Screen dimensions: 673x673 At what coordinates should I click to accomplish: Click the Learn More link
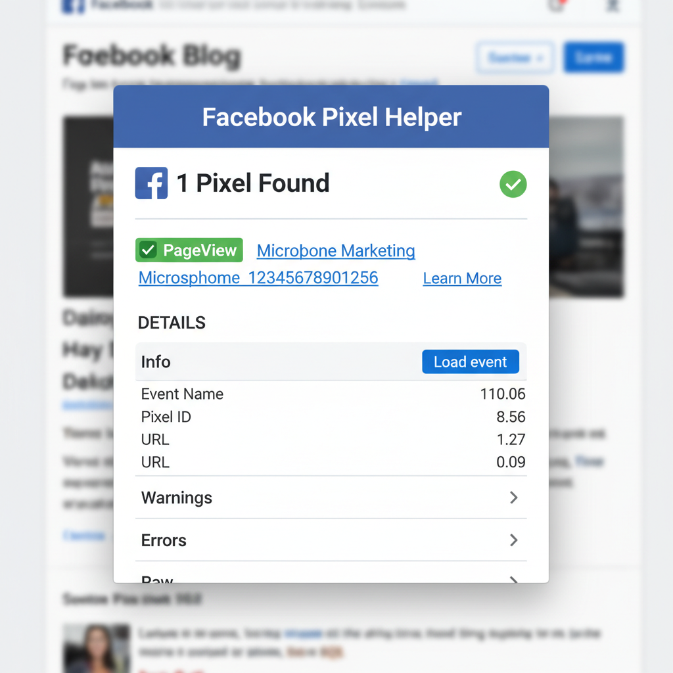[x=462, y=279]
